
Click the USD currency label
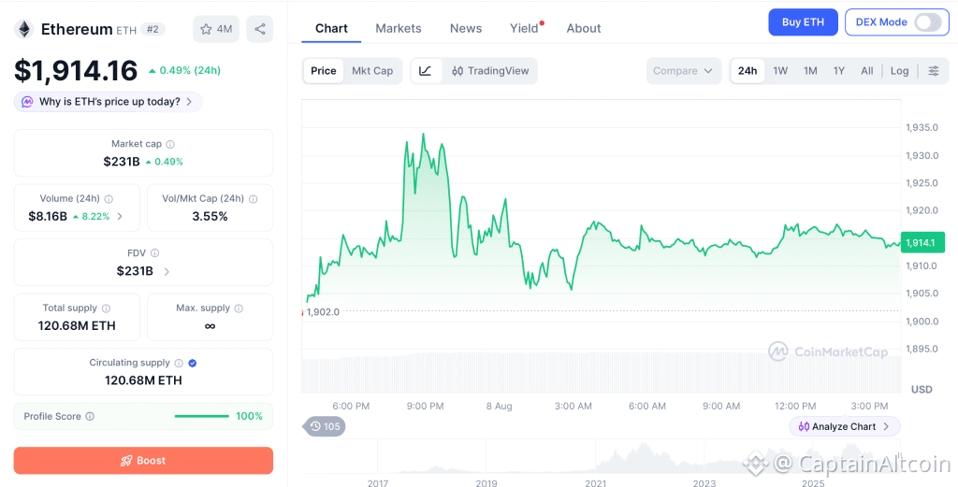pyautogui.click(x=922, y=390)
